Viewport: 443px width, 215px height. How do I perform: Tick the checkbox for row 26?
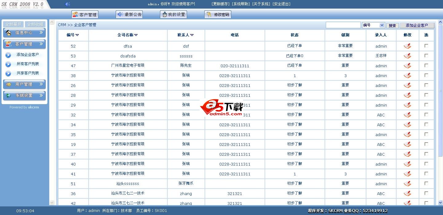click(x=426, y=85)
